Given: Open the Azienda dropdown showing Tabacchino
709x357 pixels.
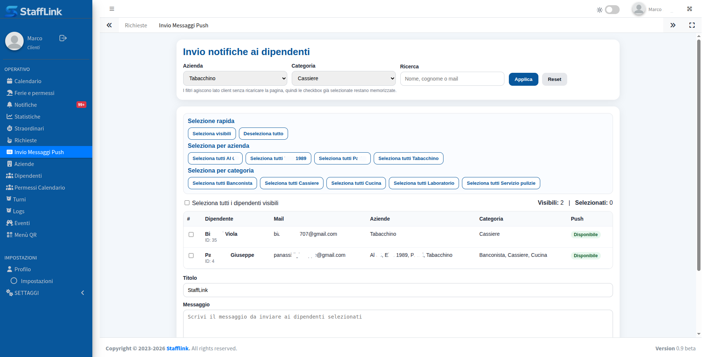Looking at the screenshot, I should click(235, 78).
